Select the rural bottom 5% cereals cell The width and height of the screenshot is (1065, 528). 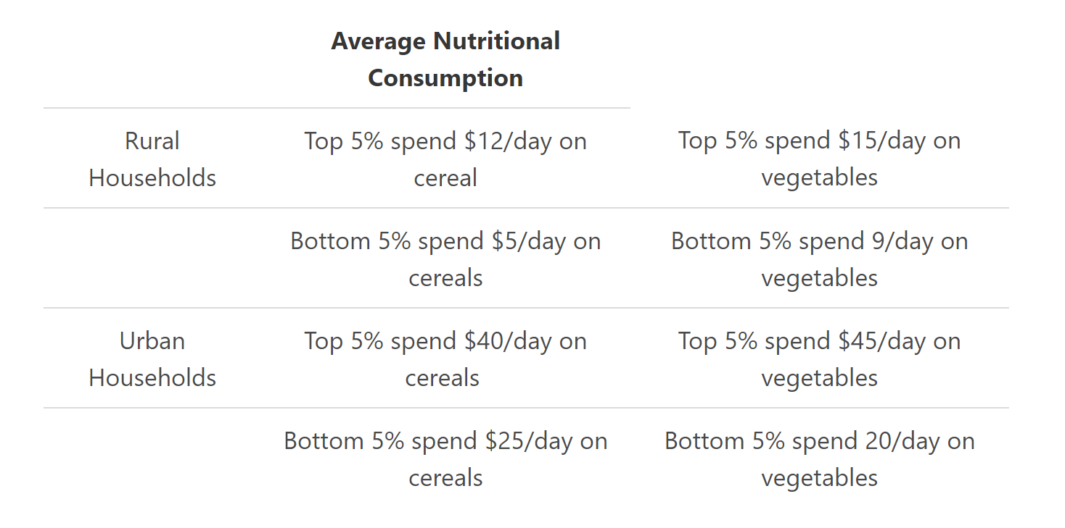pos(445,259)
